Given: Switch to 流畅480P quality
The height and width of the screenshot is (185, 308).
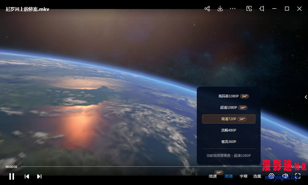Looking at the screenshot, I should [x=229, y=130].
